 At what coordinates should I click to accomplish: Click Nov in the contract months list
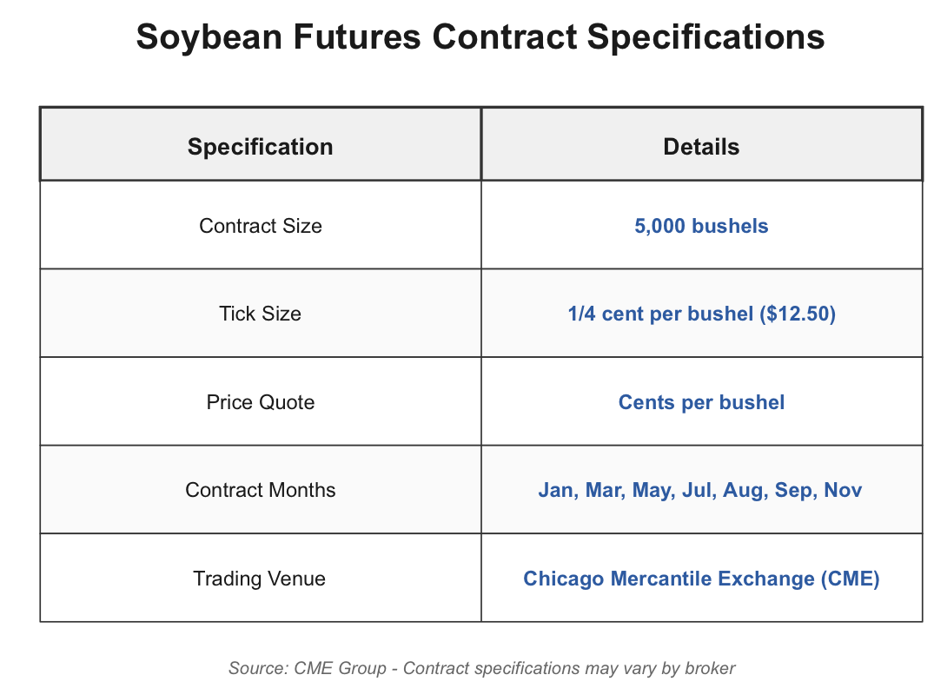[843, 490]
